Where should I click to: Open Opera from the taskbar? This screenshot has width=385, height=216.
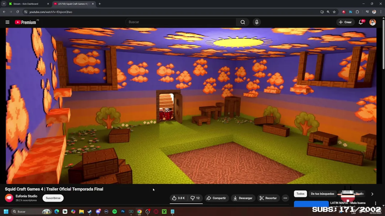pyautogui.click(x=156, y=212)
